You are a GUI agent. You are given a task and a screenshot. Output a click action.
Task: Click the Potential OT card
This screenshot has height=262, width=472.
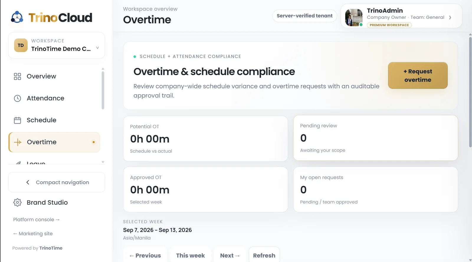click(x=205, y=139)
